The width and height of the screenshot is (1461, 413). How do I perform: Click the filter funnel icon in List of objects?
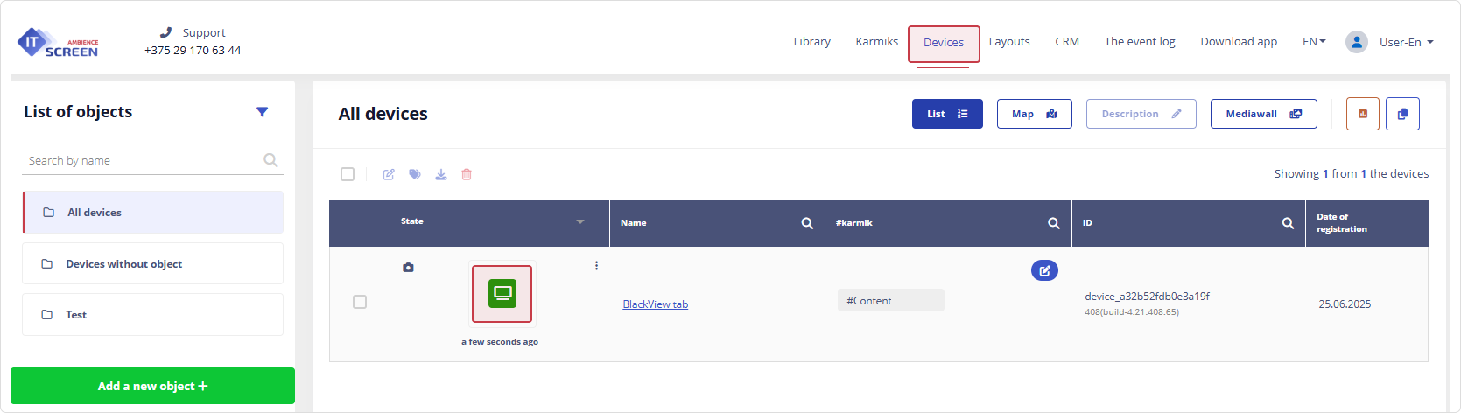point(262,112)
